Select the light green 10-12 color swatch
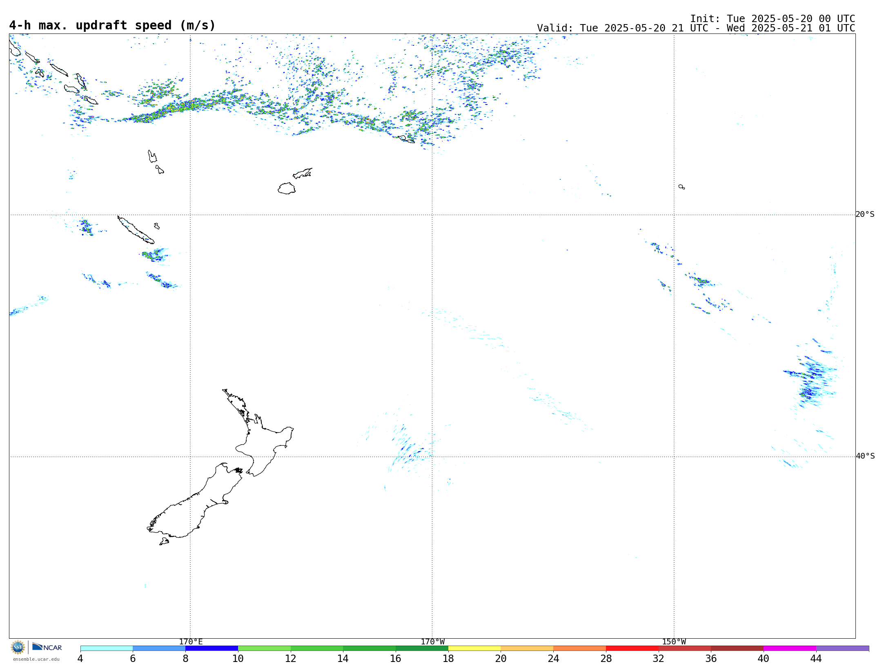Image resolution: width=882 pixels, height=664 pixels. (x=264, y=648)
